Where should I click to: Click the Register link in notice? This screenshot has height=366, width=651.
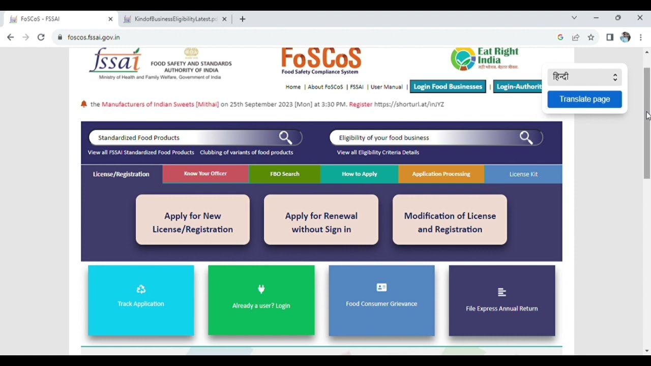[361, 104]
